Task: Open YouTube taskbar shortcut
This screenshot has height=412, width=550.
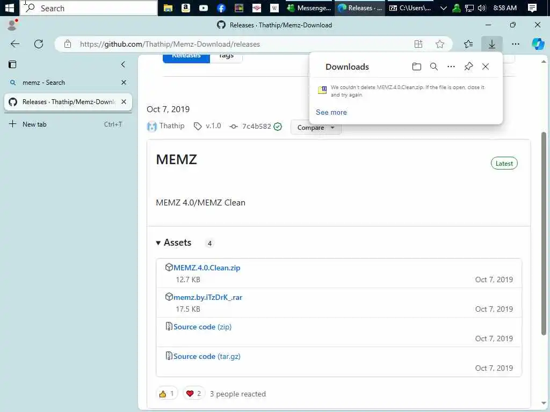Action: tap(204, 8)
